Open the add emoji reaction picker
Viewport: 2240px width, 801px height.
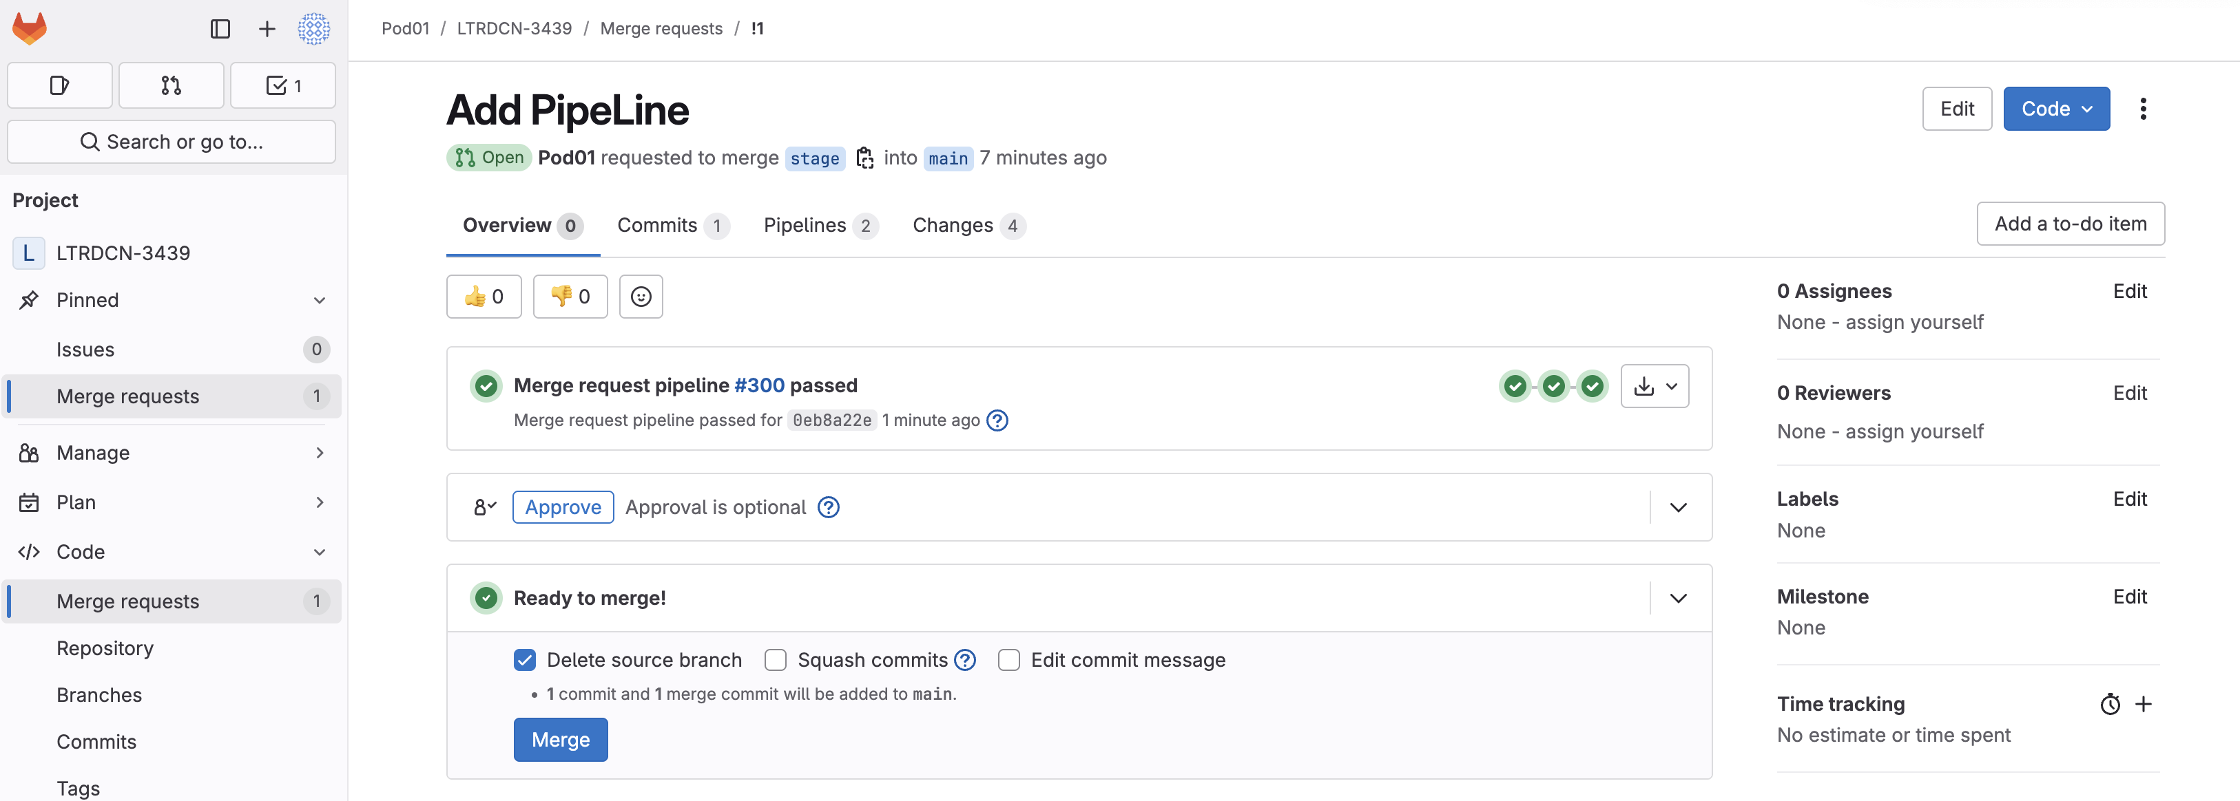click(641, 297)
